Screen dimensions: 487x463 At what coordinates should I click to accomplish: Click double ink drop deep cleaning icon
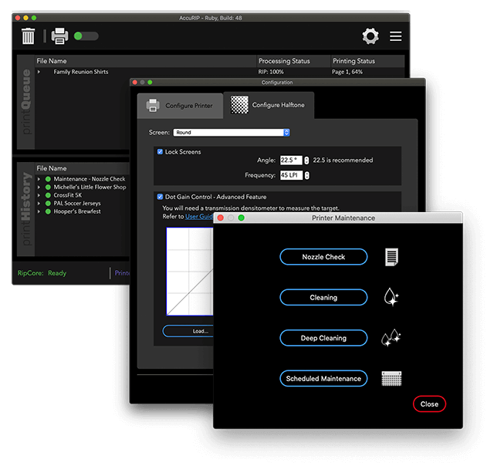point(391,337)
